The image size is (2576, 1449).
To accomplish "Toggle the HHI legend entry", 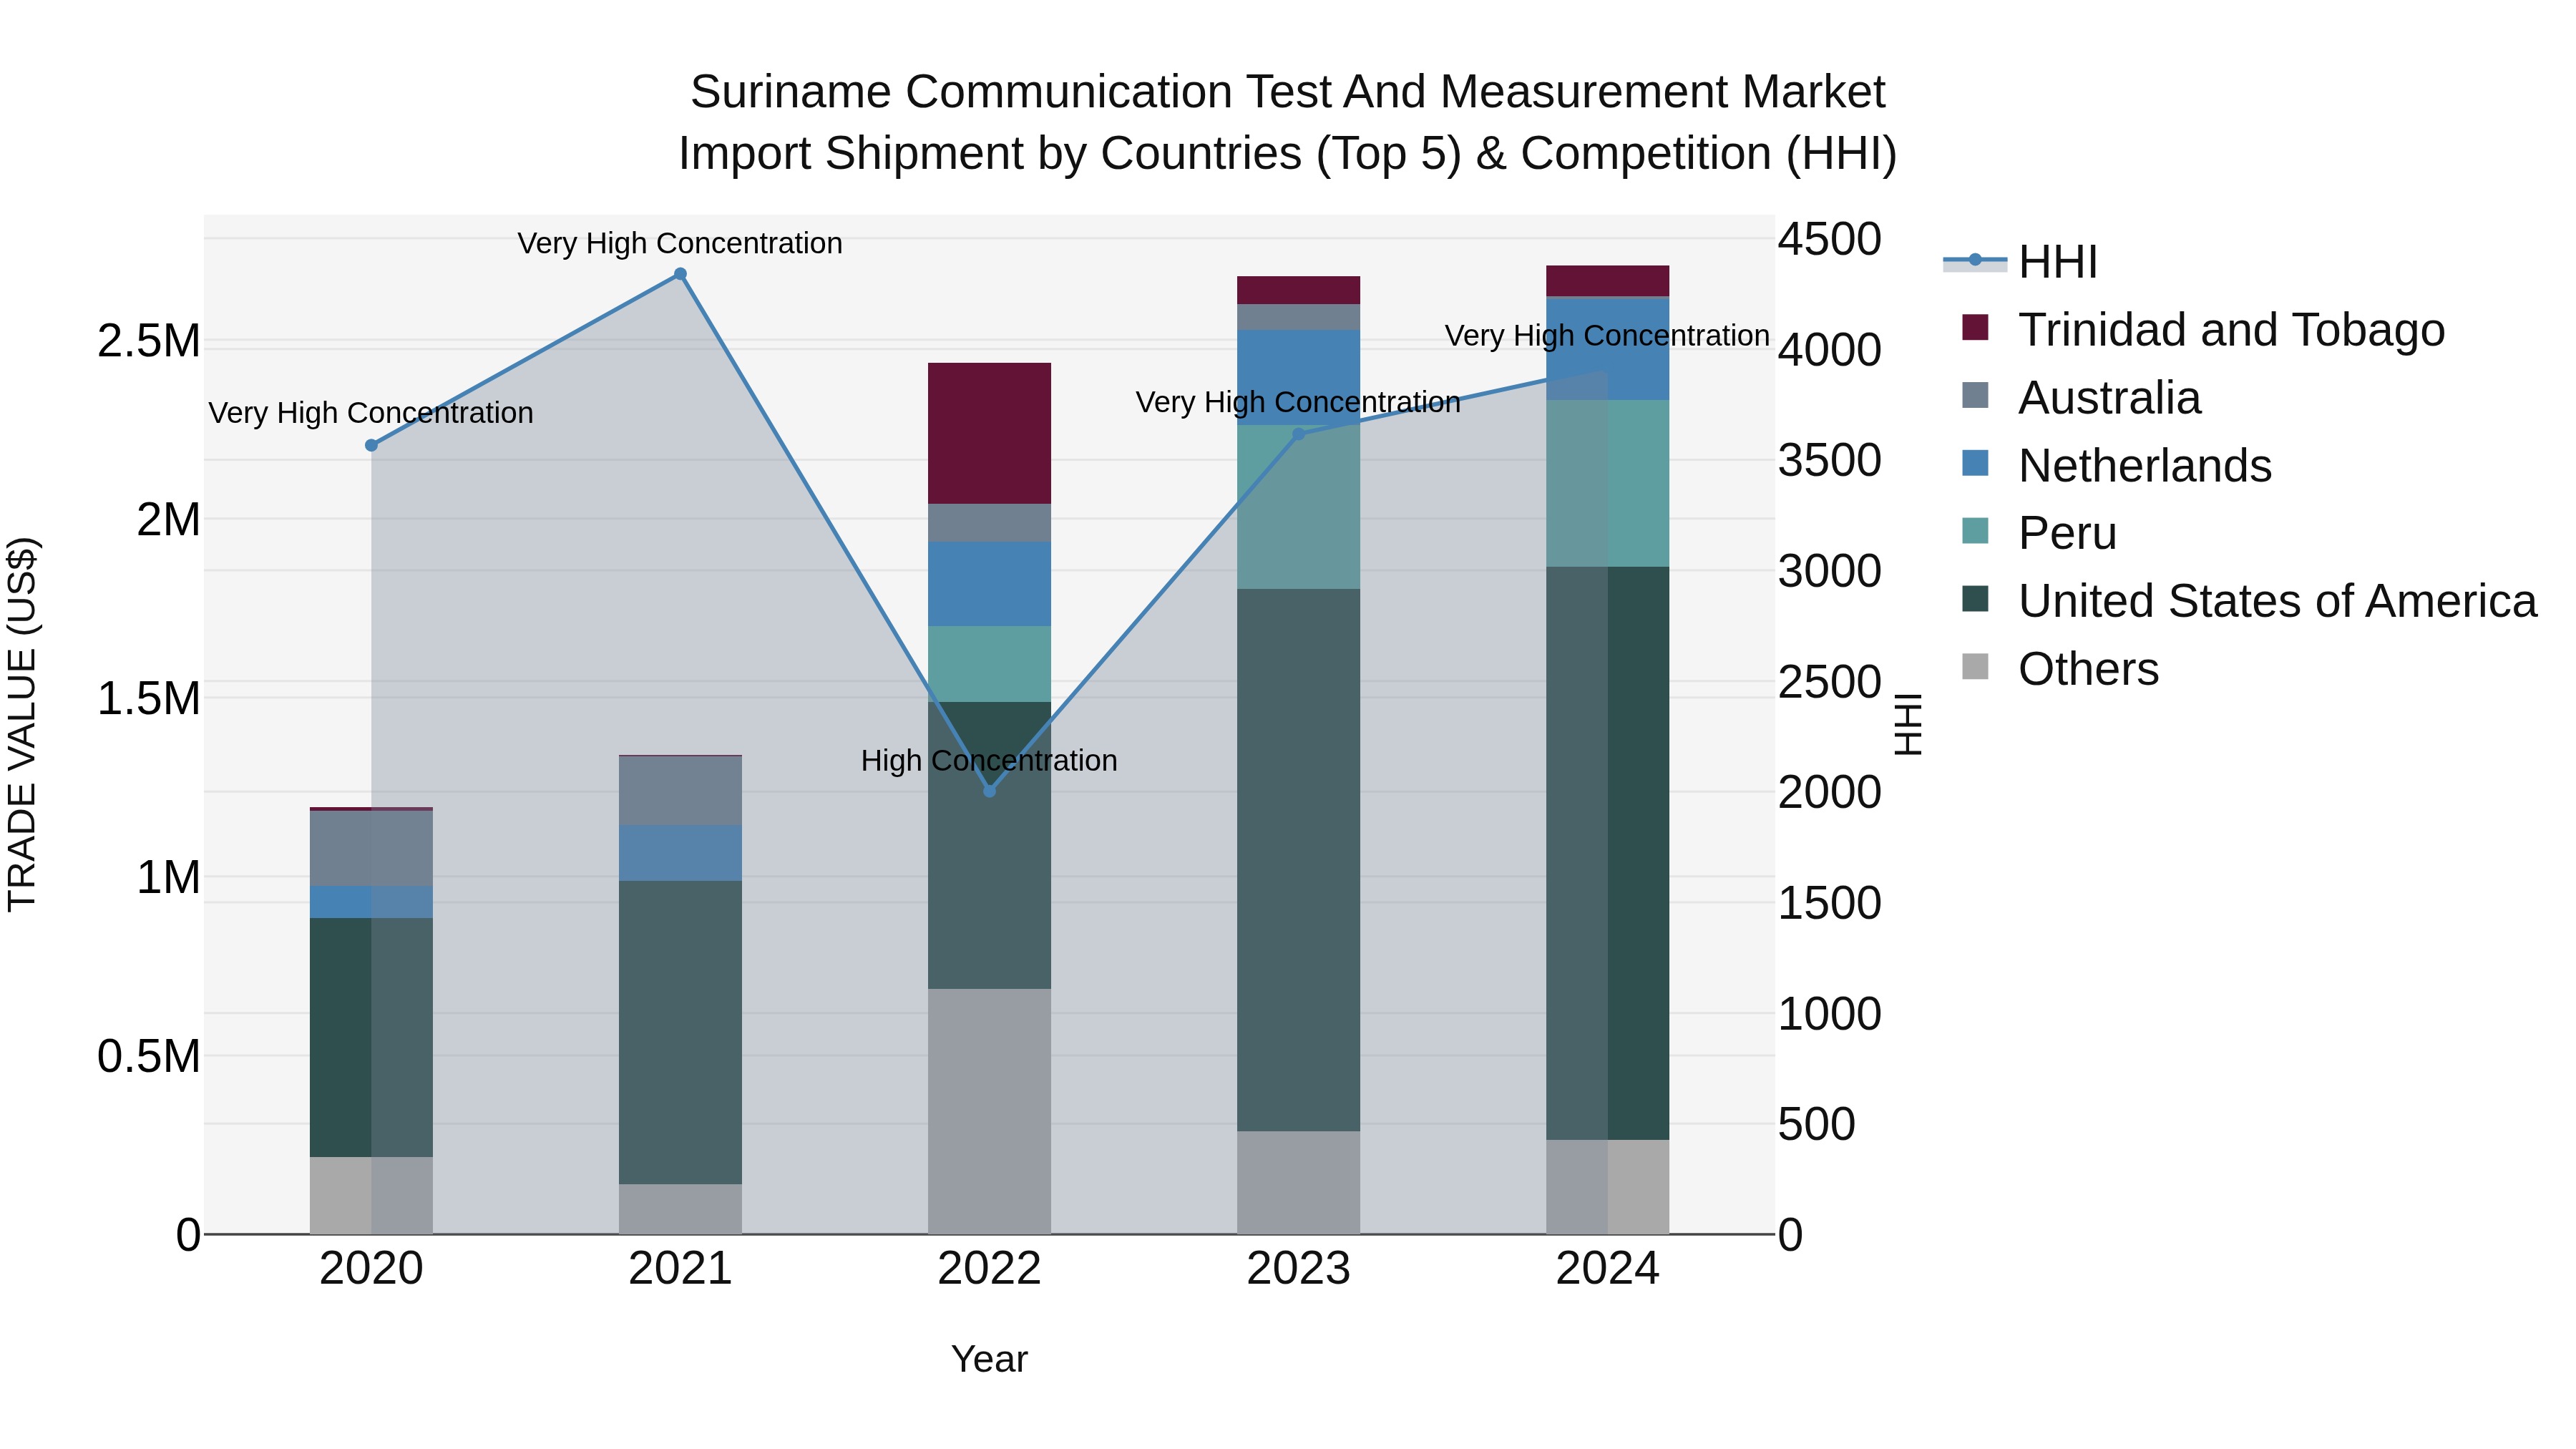I will tap(2020, 262).
